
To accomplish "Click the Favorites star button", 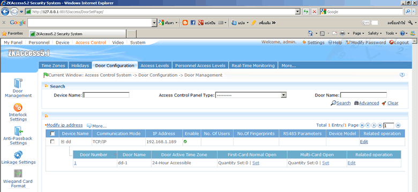I will (12, 34).
